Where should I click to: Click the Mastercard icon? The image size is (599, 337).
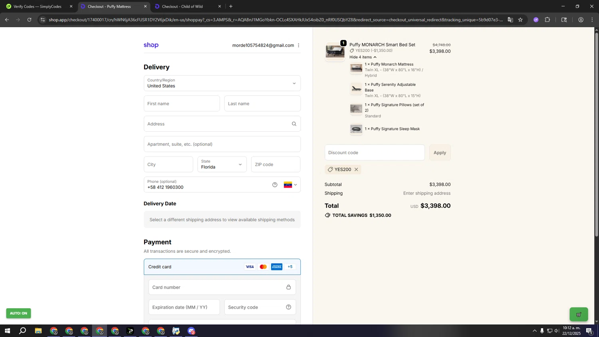point(263,267)
